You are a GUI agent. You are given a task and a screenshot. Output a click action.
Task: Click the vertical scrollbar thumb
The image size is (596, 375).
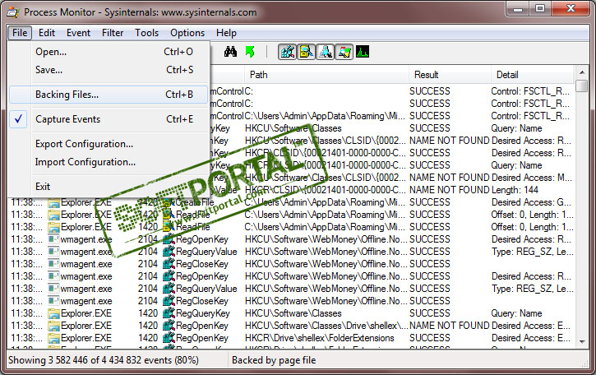tap(582, 86)
